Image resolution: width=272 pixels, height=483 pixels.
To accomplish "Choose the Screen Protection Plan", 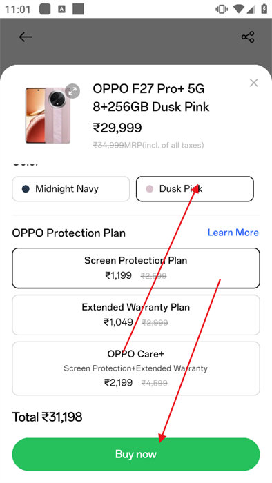I will [136, 268].
